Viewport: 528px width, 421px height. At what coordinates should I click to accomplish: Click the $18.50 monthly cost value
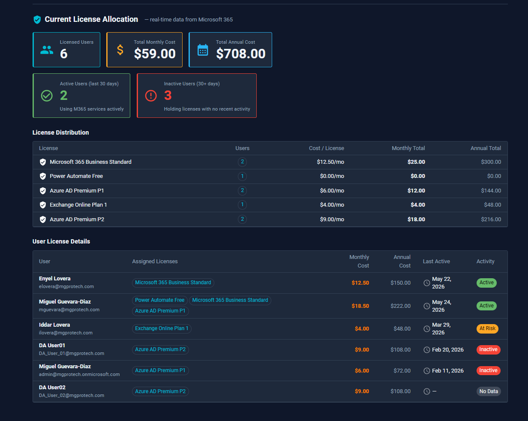tap(360, 306)
